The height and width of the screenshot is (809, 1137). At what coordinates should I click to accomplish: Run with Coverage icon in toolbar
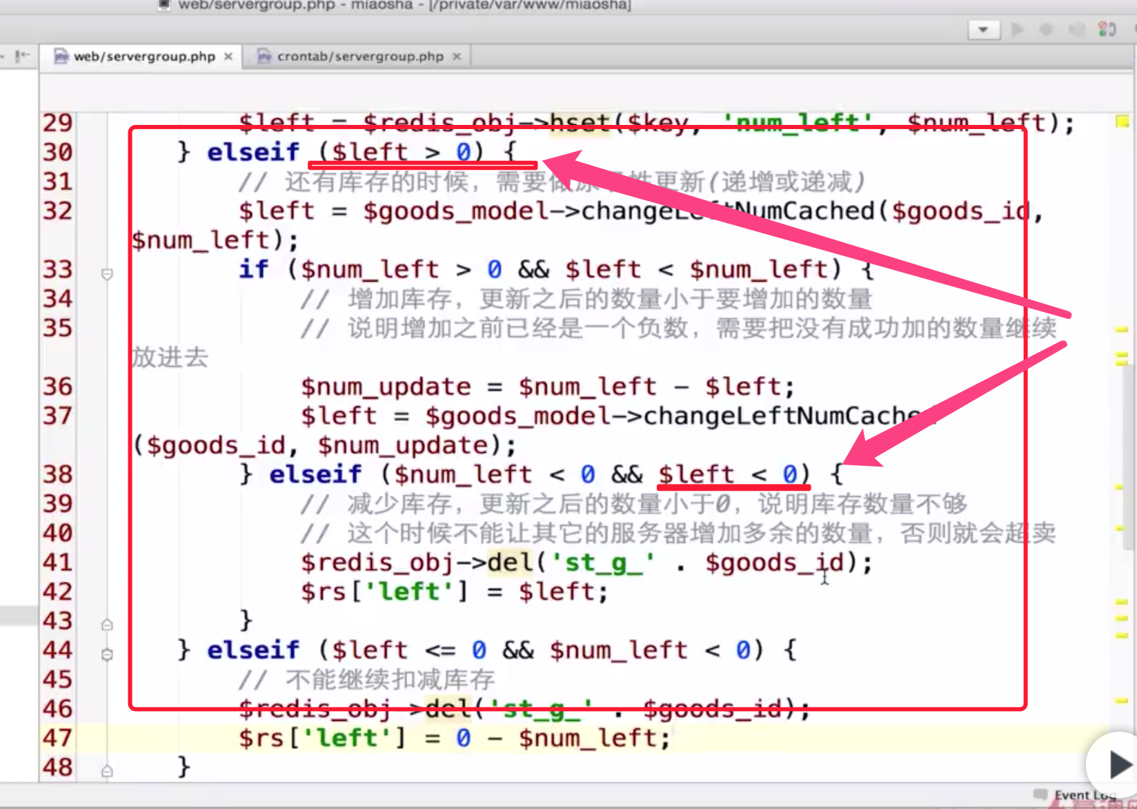click(1076, 30)
